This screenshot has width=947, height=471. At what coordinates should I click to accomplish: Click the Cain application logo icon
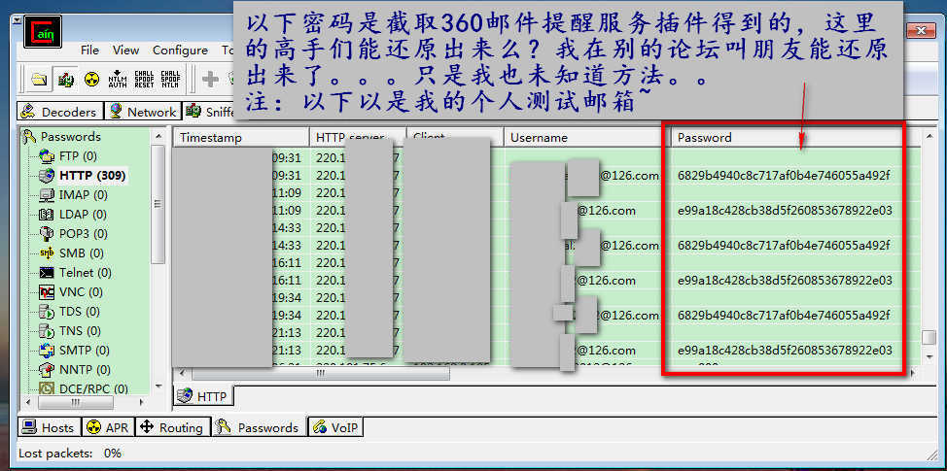click(x=43, y=33)
